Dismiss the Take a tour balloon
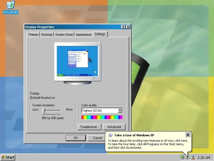214x161 pixels. (x=188, y=135)
